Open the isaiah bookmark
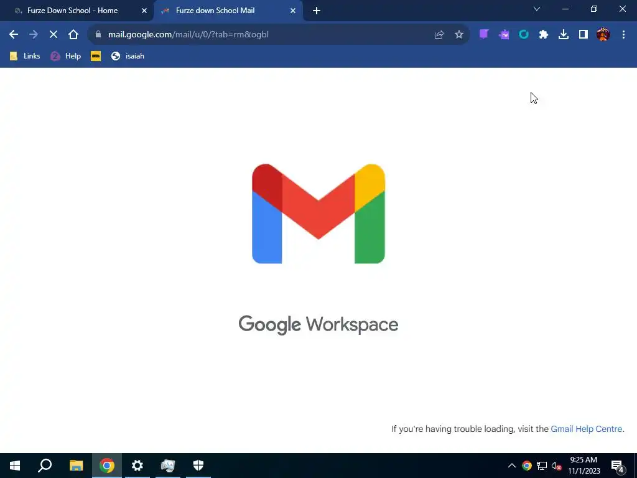The width and height of the screenshot is (637, 478). click(x=128, y=56)
